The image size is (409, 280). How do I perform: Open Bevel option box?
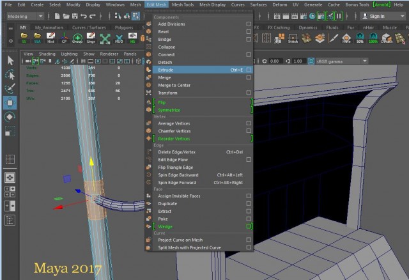[249, 31]
